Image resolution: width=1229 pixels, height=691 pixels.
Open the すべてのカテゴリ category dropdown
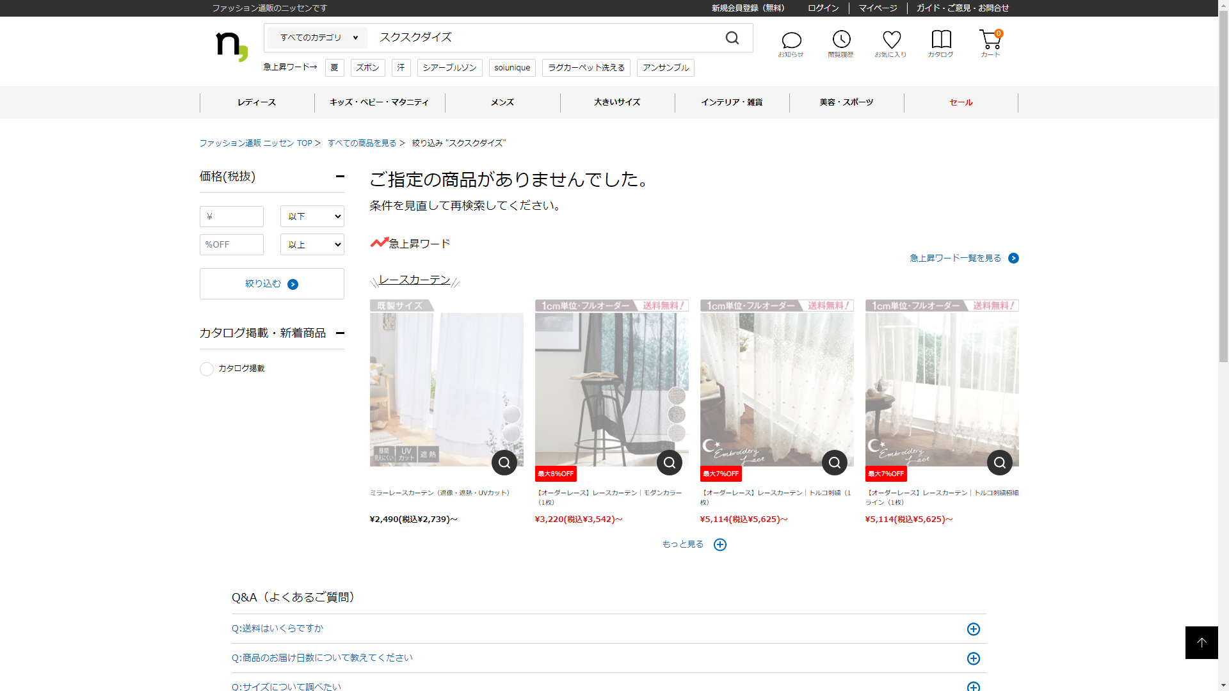click(318, 38)
